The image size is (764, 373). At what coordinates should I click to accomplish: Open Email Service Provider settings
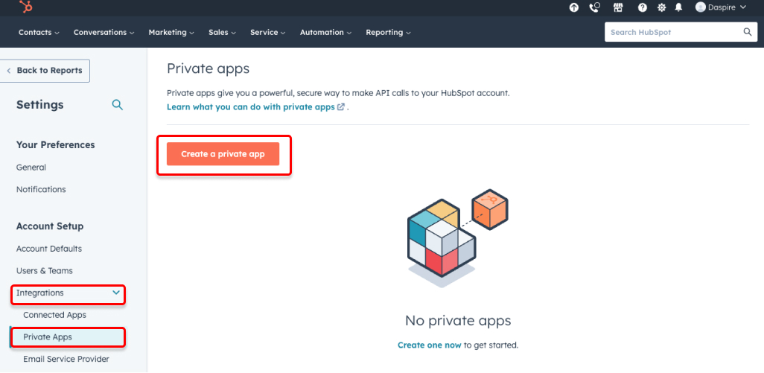coord(66,360)
